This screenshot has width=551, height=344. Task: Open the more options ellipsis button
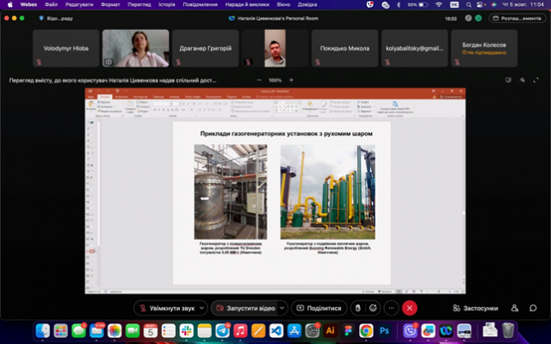pos(392,307)
